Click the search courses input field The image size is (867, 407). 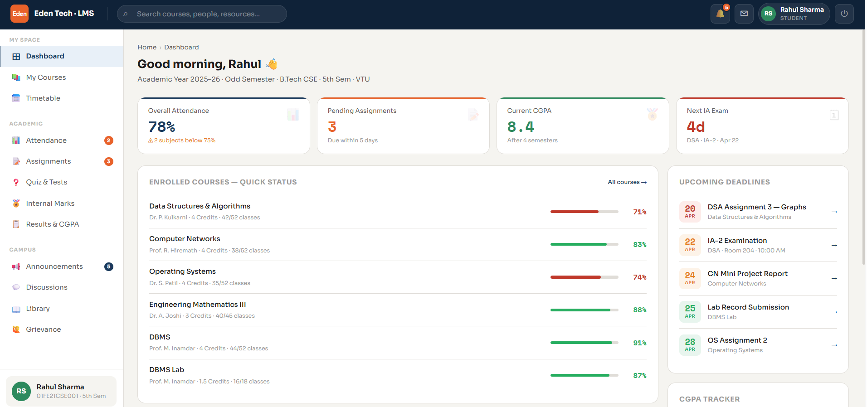click(202, 14)
